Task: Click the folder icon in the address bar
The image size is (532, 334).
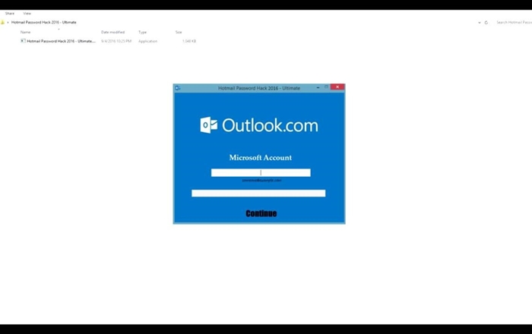Action: 2,22
